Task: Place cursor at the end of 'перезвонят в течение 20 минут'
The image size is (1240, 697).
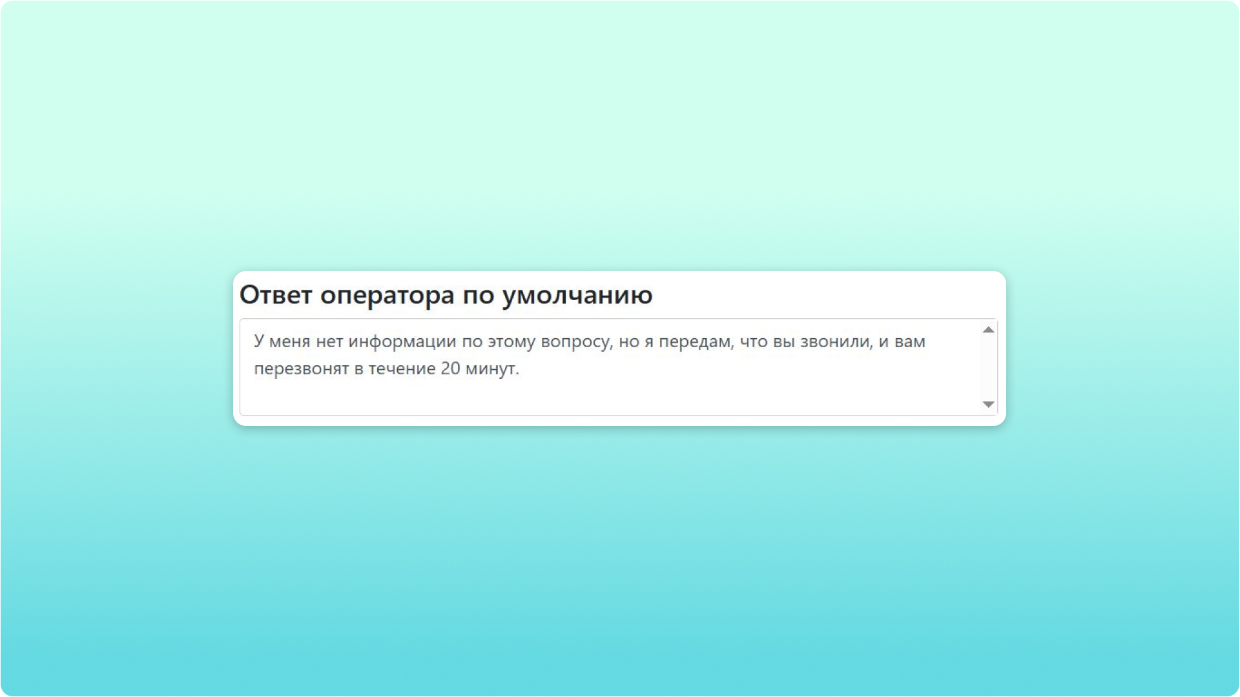Action: click(x=522, y=369)
